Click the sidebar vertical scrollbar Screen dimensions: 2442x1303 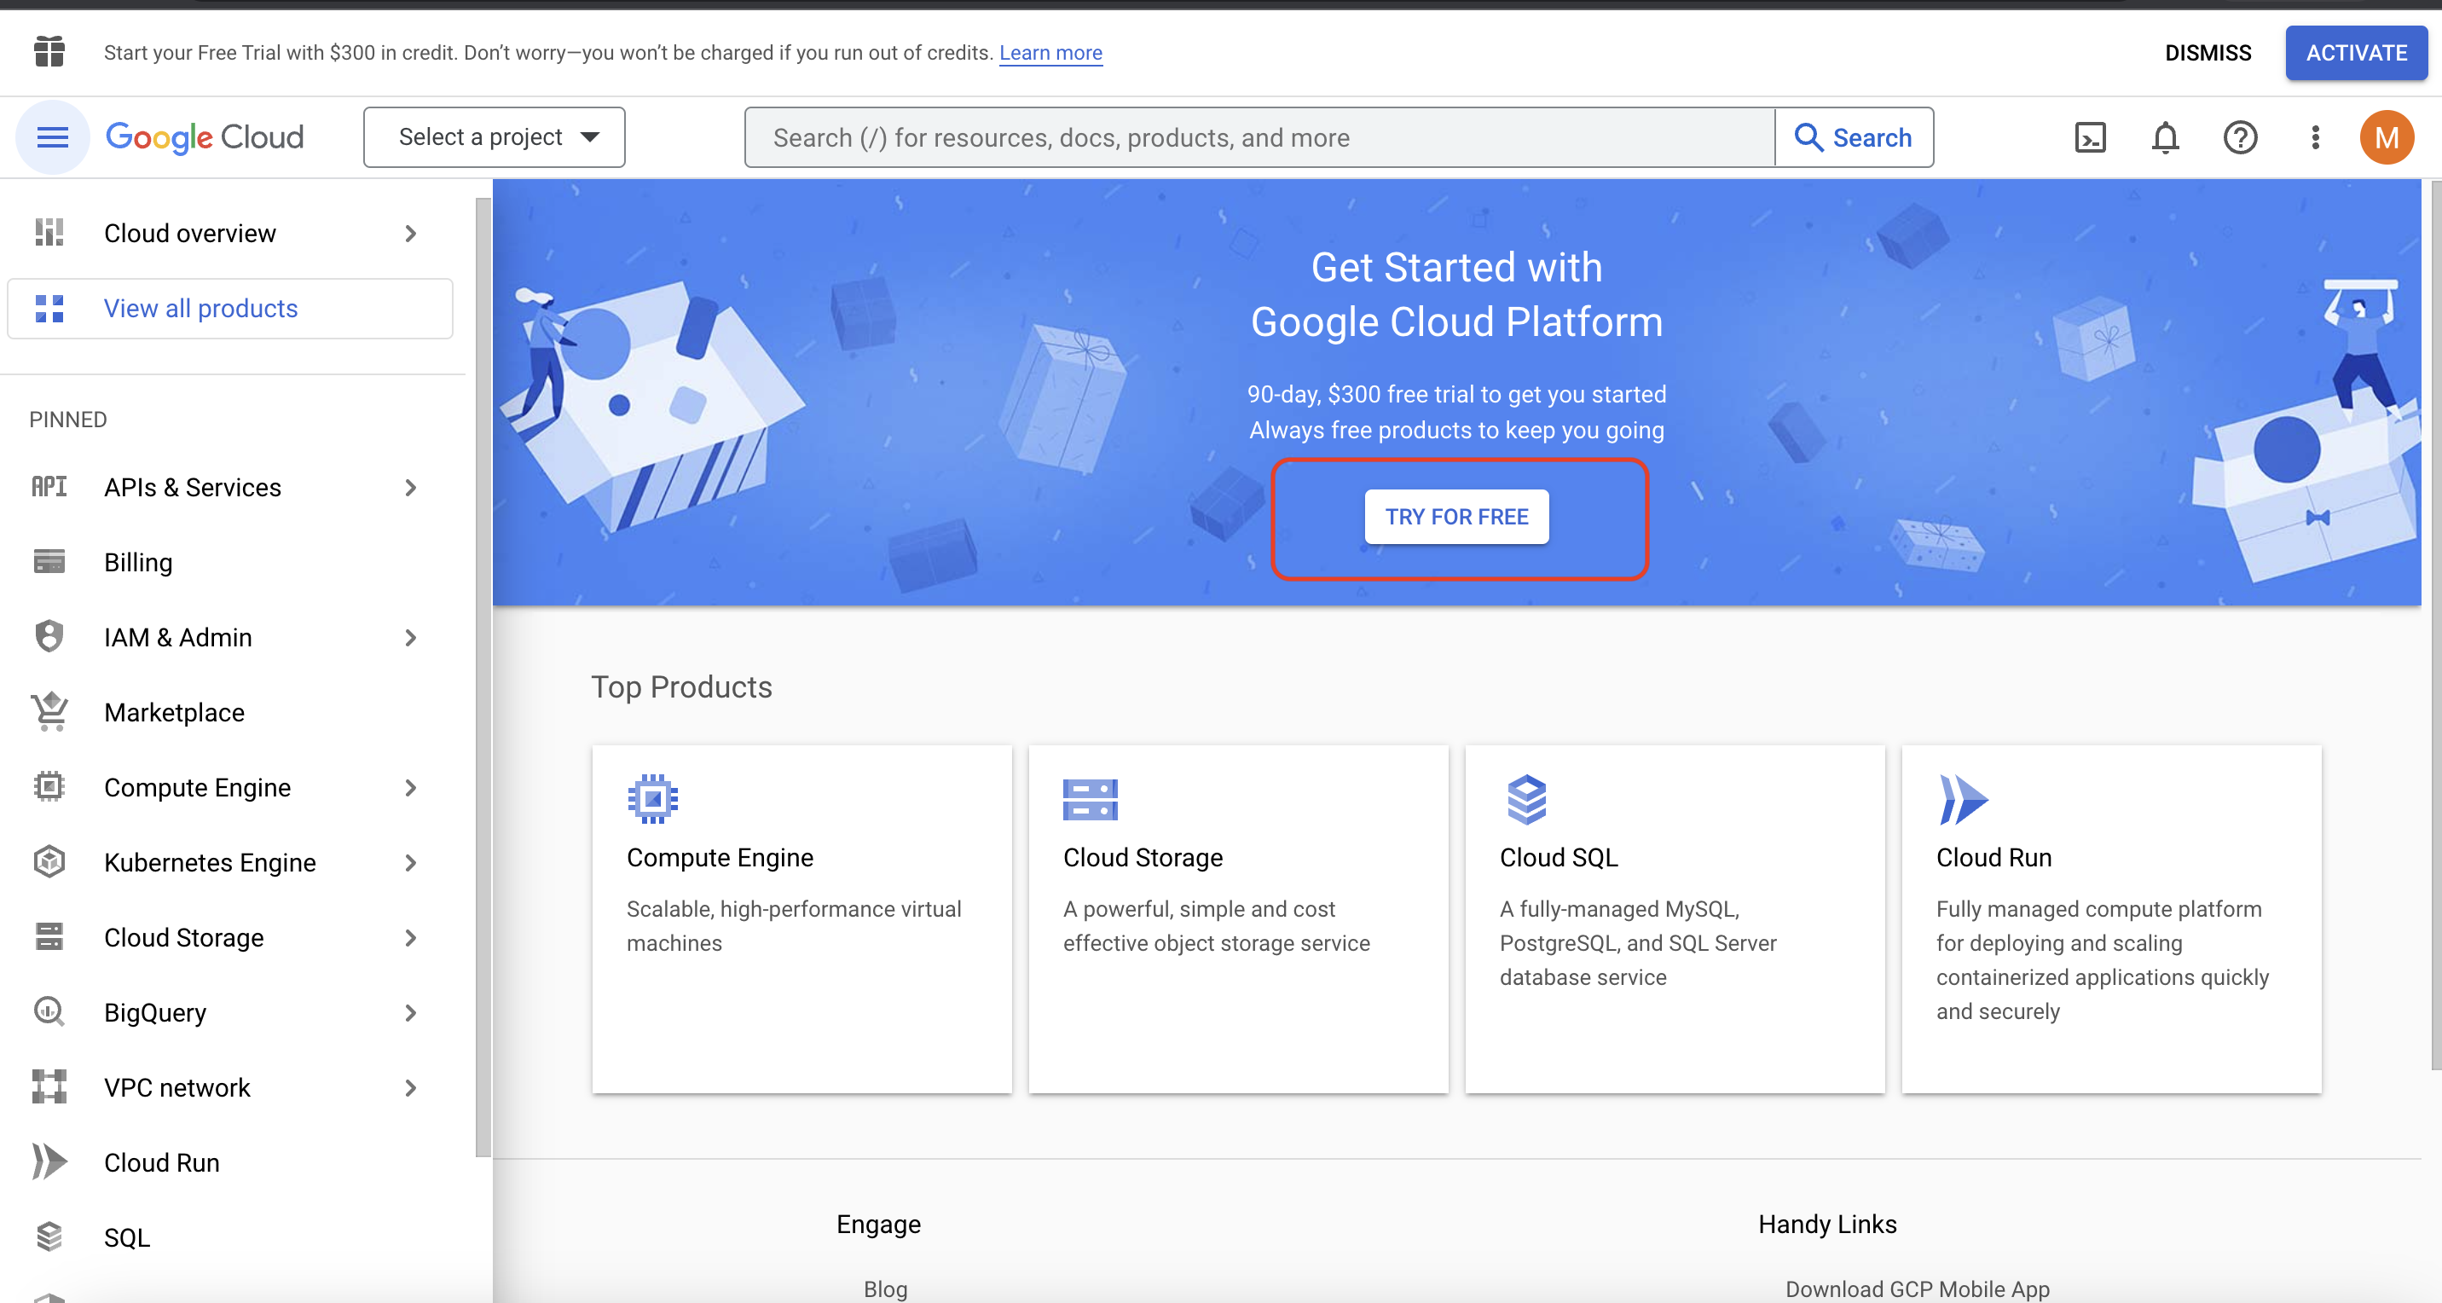coord(483,677)
